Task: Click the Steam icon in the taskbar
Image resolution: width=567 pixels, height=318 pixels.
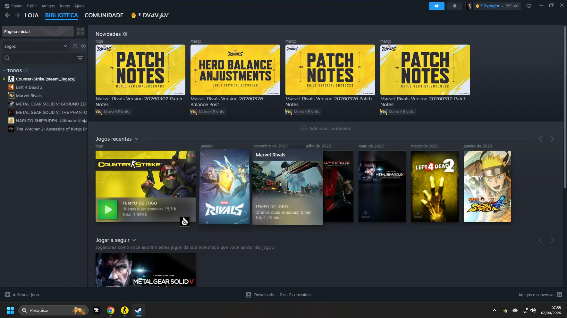Action: pyautogui.click(x=139, y=310)
